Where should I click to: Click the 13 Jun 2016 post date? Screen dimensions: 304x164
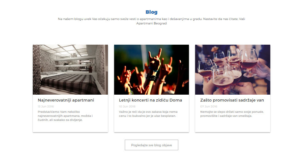[x=46, y=107]
